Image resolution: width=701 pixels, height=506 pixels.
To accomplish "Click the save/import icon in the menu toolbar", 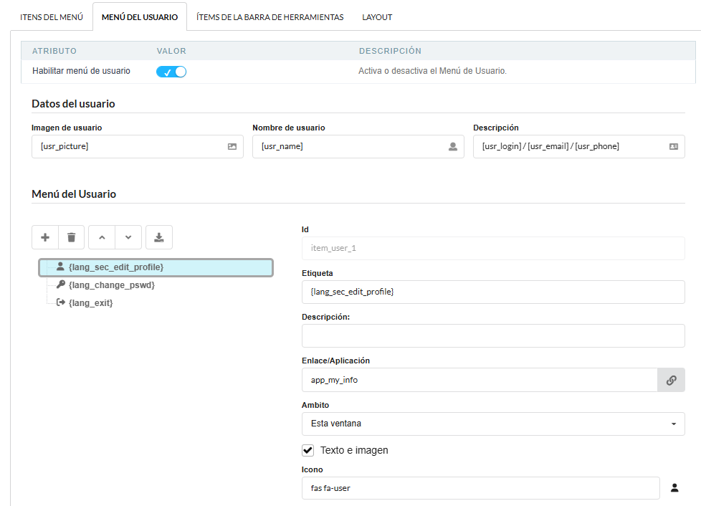I will coord(158,237).
